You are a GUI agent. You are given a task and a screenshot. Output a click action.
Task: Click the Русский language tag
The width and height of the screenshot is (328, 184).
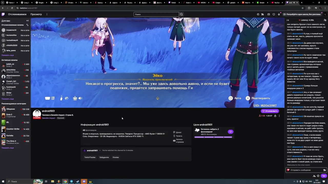tap(60, 118)
